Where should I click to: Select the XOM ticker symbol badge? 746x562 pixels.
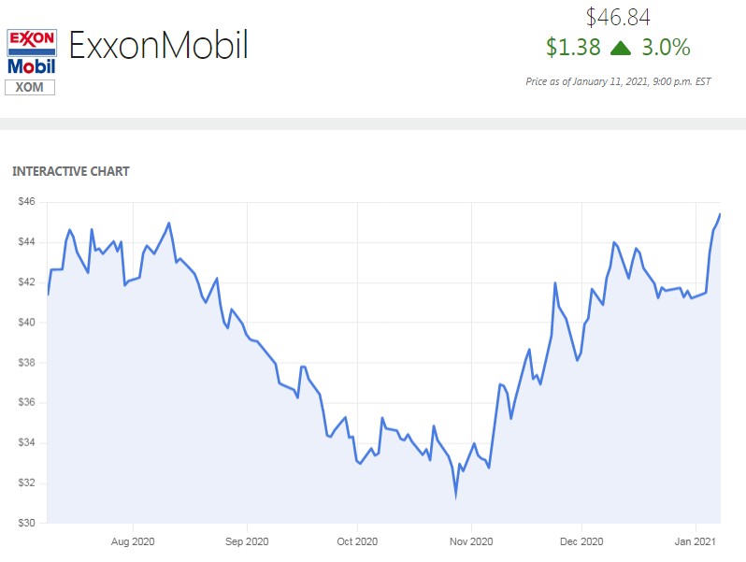click(31, 87)
